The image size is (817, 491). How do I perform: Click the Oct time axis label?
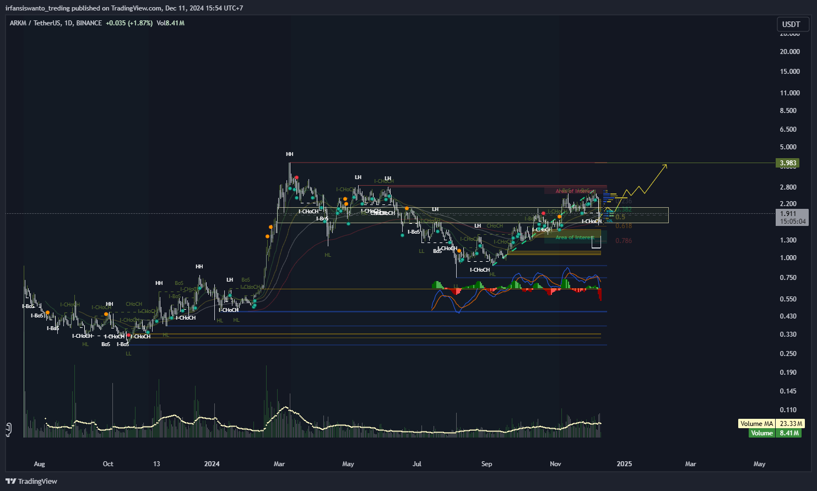[x=108, y=463]
